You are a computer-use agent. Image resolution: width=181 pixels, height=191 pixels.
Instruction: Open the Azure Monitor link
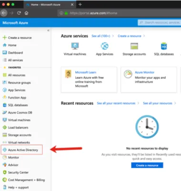[x=144, y=72]
